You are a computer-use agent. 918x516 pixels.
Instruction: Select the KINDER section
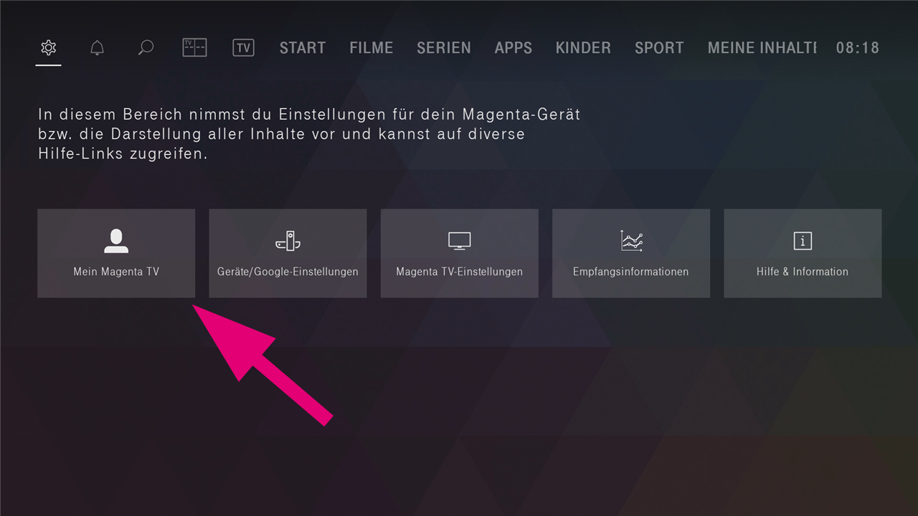click(583, 47)
